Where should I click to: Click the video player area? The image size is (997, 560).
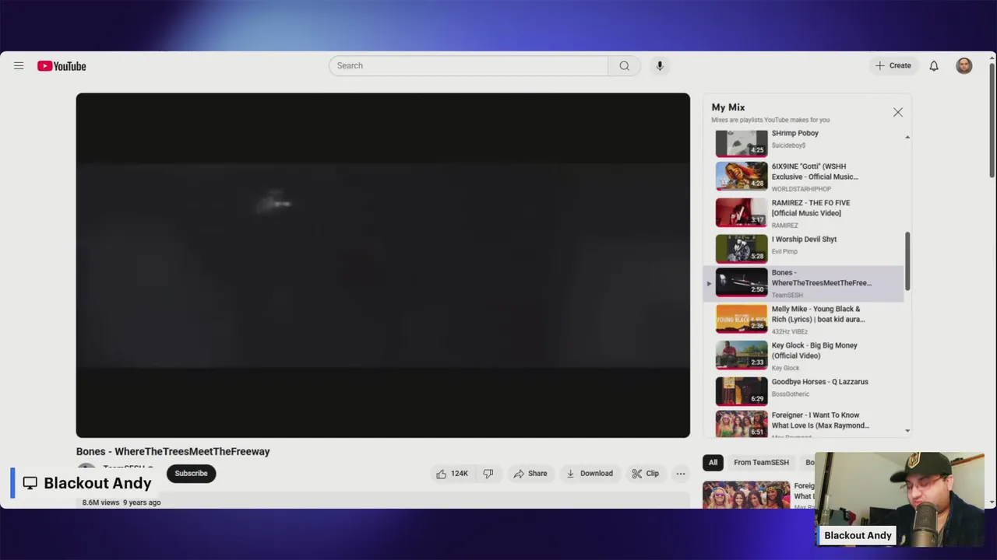point(382,265)
